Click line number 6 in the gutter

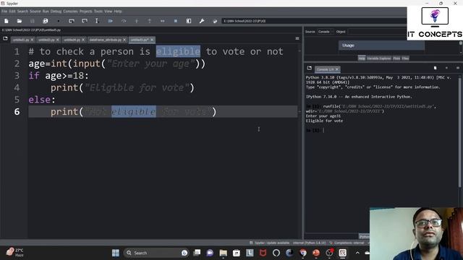17,112
